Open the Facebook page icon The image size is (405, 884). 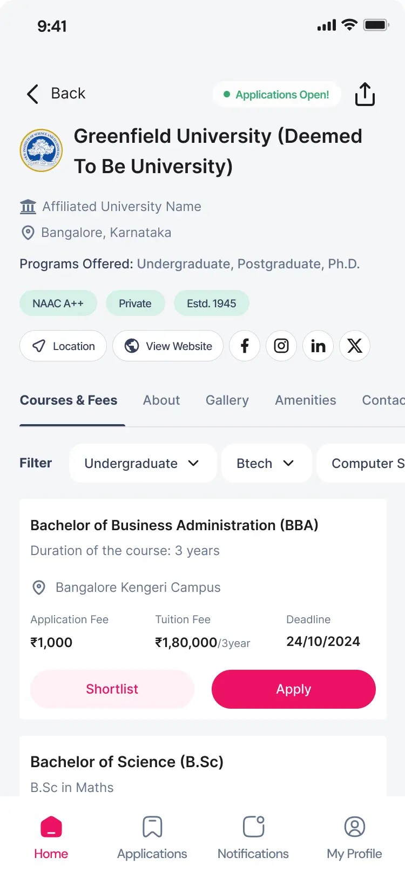click(x=245, y=346)
